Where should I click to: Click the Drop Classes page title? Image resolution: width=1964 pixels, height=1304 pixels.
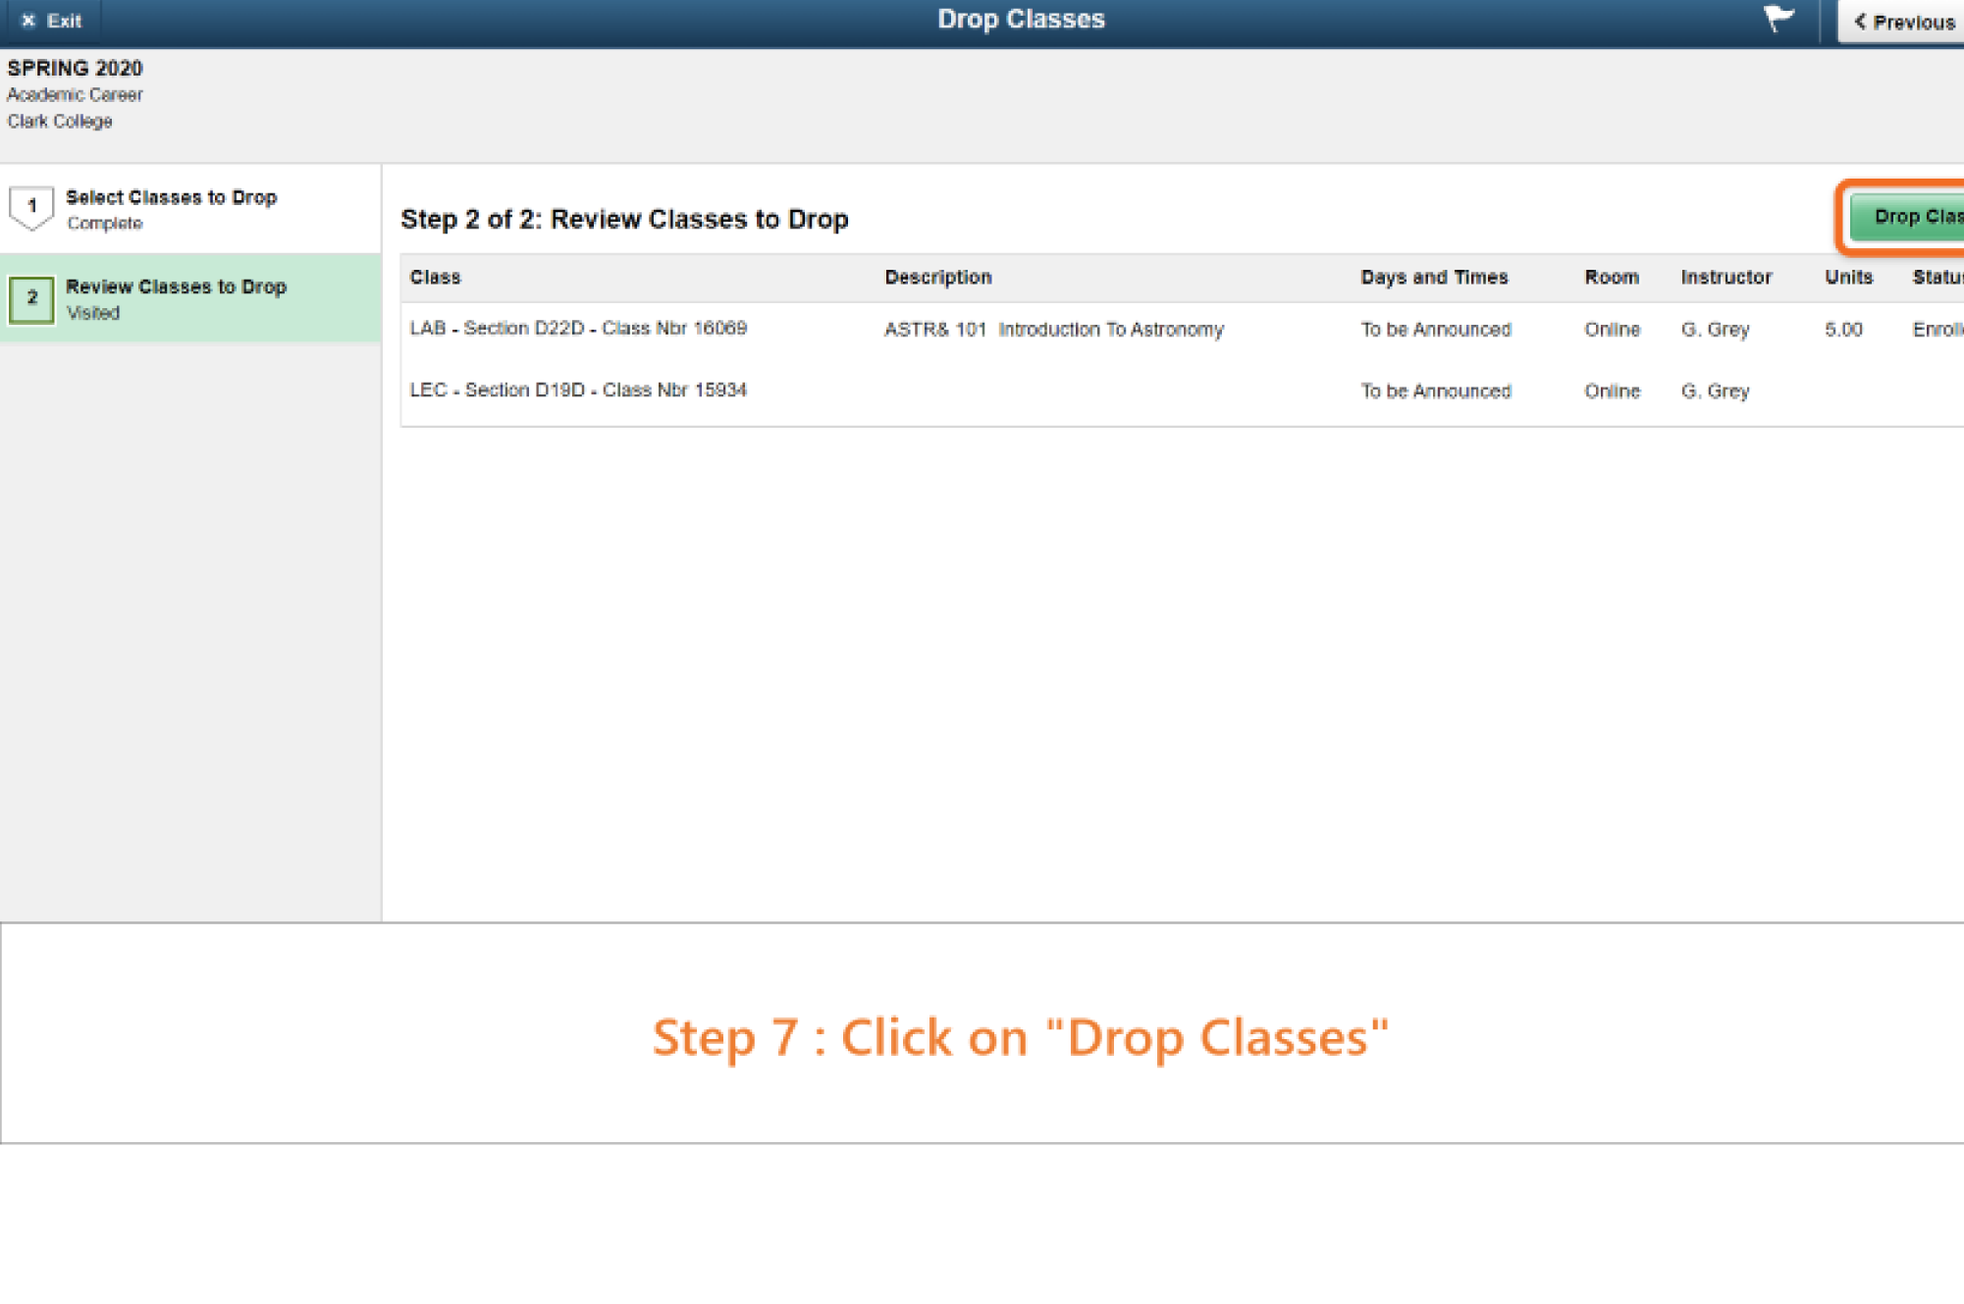point(1020,20)
